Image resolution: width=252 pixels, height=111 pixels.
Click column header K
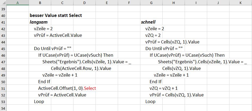241,3
